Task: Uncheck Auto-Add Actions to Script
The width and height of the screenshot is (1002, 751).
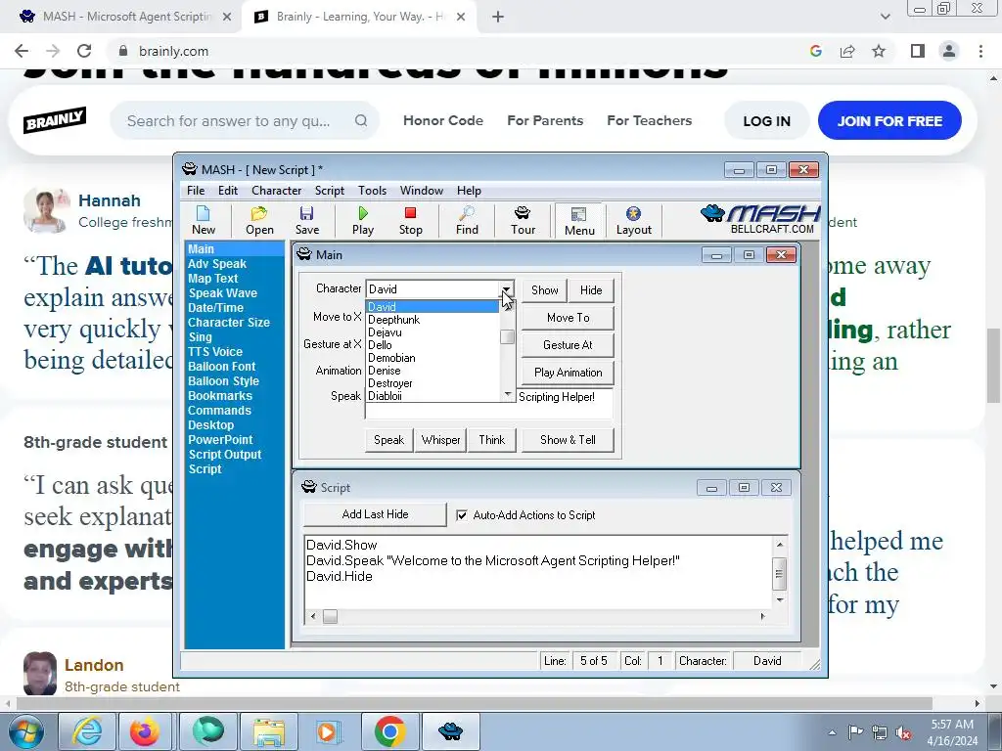Action: [x=462, y=515]
